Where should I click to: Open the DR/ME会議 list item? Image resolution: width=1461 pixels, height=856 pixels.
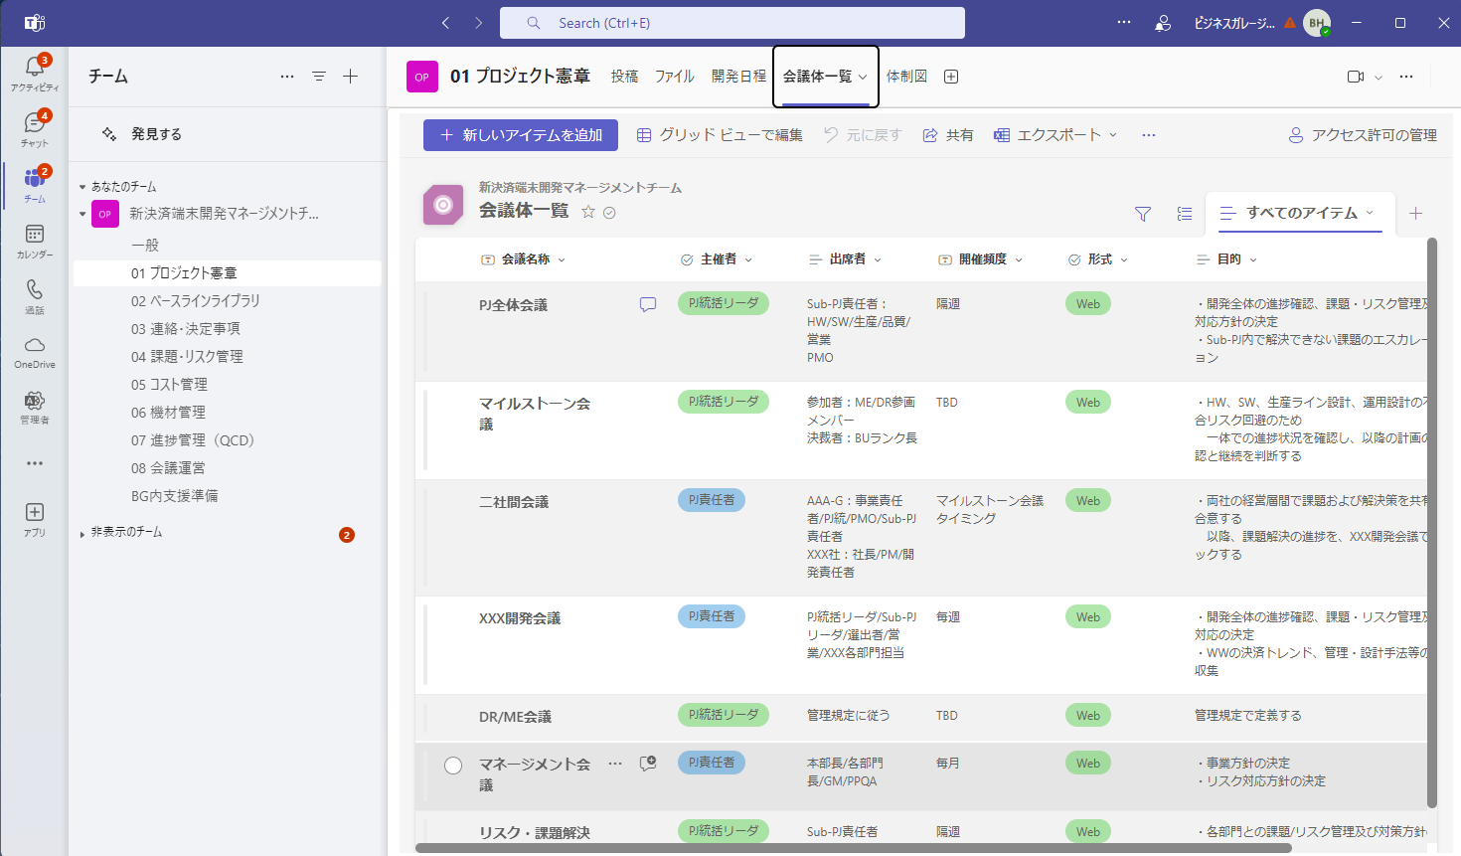click(x=515, y=717)
